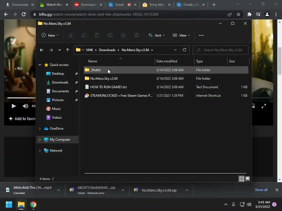282x211 pixels.
Task: Switch to details view layout icon
Action: [x=242, y=179]
